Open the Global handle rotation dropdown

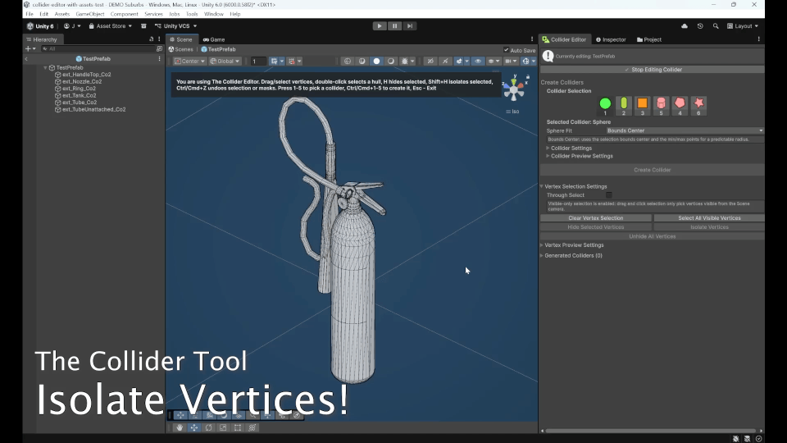point(225,62)
